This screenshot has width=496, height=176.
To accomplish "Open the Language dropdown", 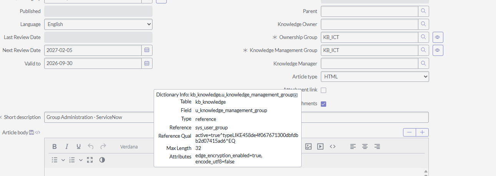I will pyautogui.click(x=98, y=24).
